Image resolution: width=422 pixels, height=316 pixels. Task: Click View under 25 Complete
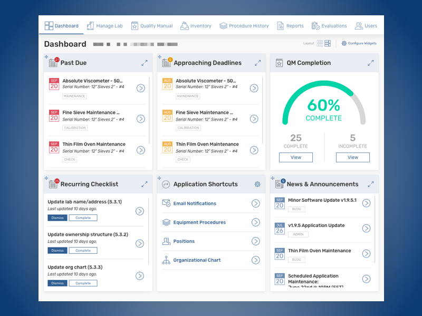[296, 157]
